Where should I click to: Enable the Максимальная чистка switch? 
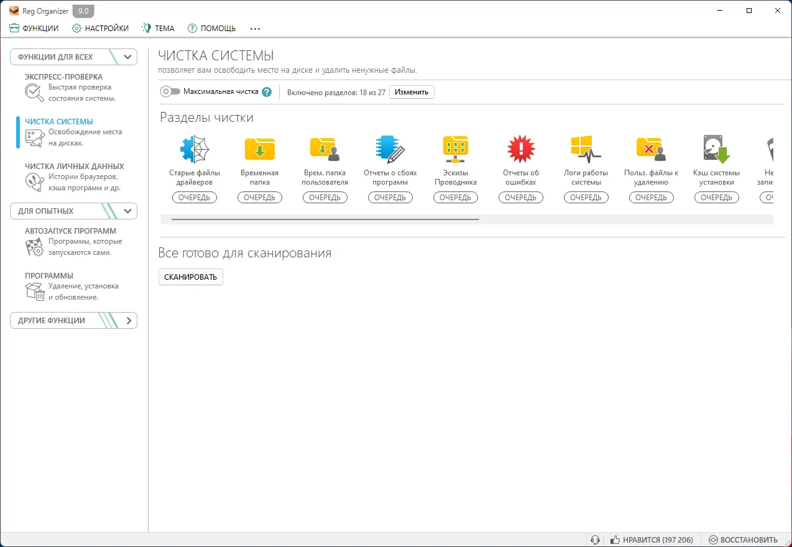[x=168, y=91]
